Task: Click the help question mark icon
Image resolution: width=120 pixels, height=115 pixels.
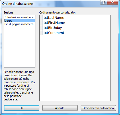Action: (x=104, y=2)
